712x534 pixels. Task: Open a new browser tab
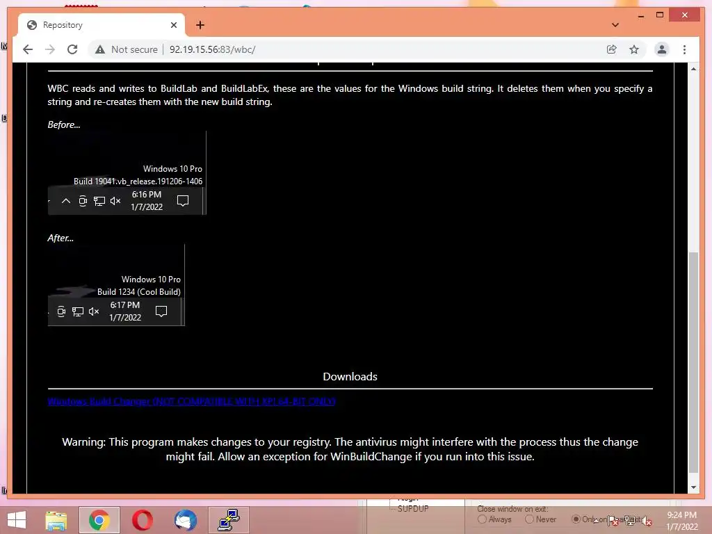tap(200, 25)
